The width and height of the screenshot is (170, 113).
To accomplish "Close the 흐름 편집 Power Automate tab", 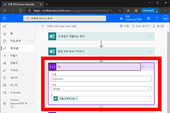I will 41,4.
